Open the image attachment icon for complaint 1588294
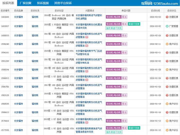 87,71
